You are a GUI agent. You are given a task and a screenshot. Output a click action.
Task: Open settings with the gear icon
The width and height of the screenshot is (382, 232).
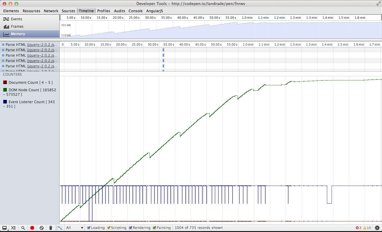(x=377, y=228)
